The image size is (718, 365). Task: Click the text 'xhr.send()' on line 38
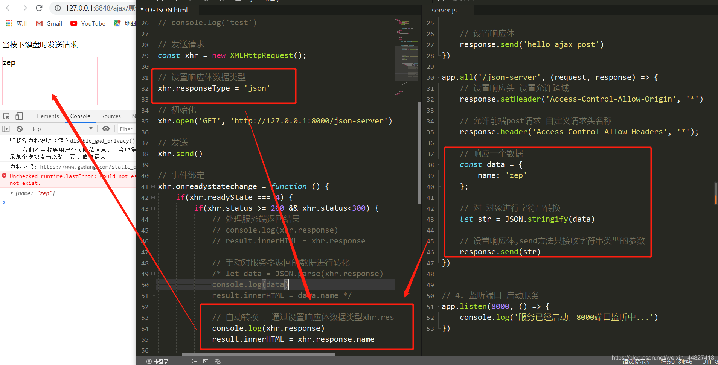[180, 154]
